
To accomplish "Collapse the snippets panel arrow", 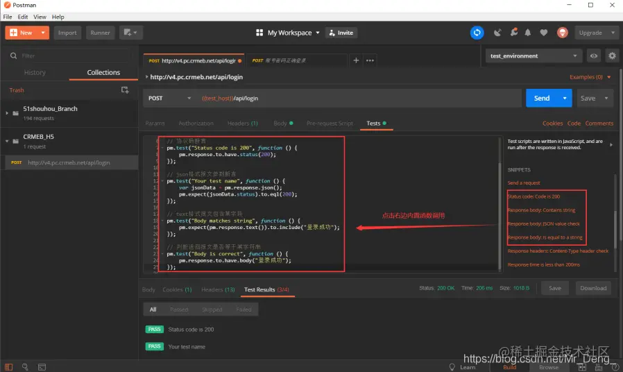I will 611,144.
